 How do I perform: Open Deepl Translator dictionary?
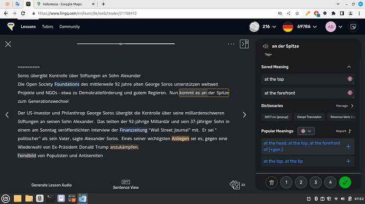click(309, 117)
